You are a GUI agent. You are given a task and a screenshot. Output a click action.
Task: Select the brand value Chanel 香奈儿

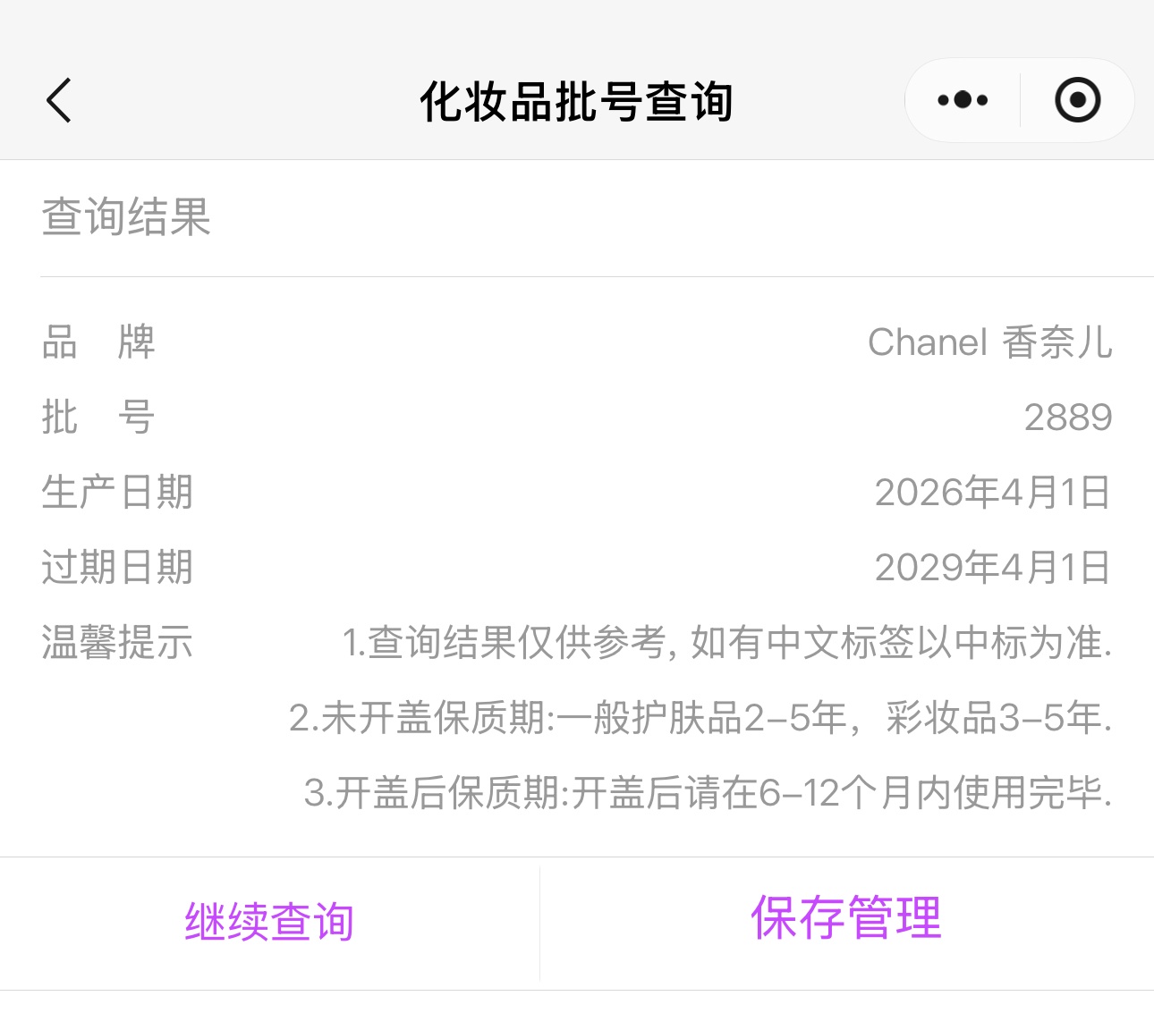[990, 342]
